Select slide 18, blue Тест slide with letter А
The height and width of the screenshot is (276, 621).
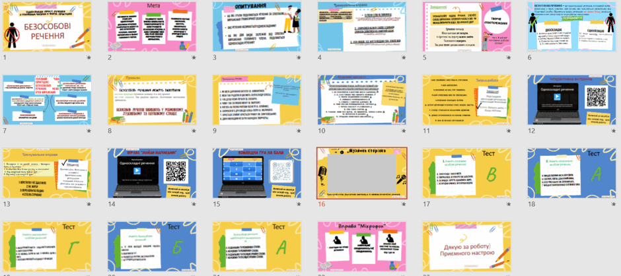pyautogui.click(x=572, y=173)
